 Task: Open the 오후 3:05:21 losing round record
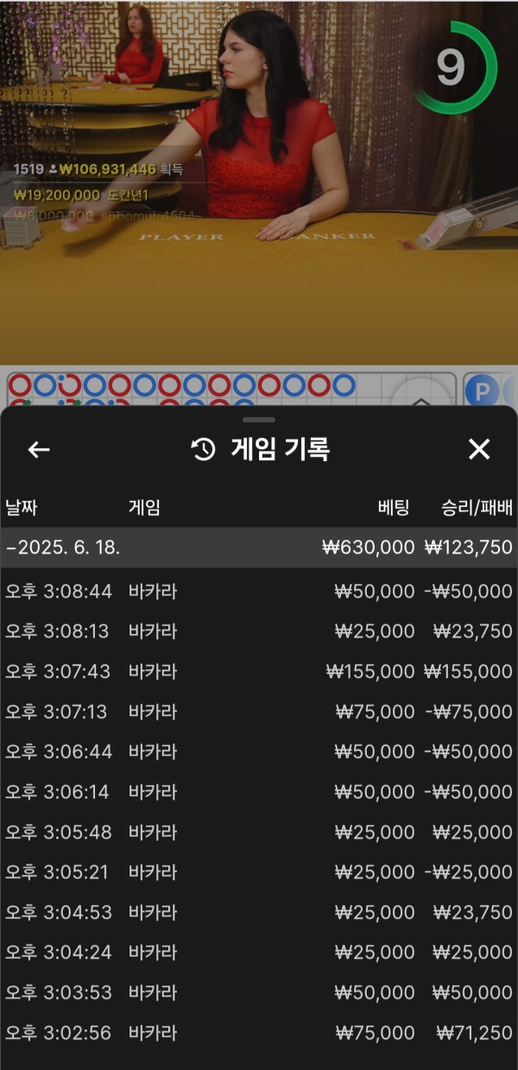(259, 872)
